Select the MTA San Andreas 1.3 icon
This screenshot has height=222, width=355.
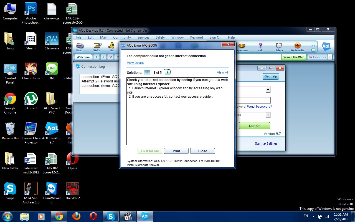[31, 193]
